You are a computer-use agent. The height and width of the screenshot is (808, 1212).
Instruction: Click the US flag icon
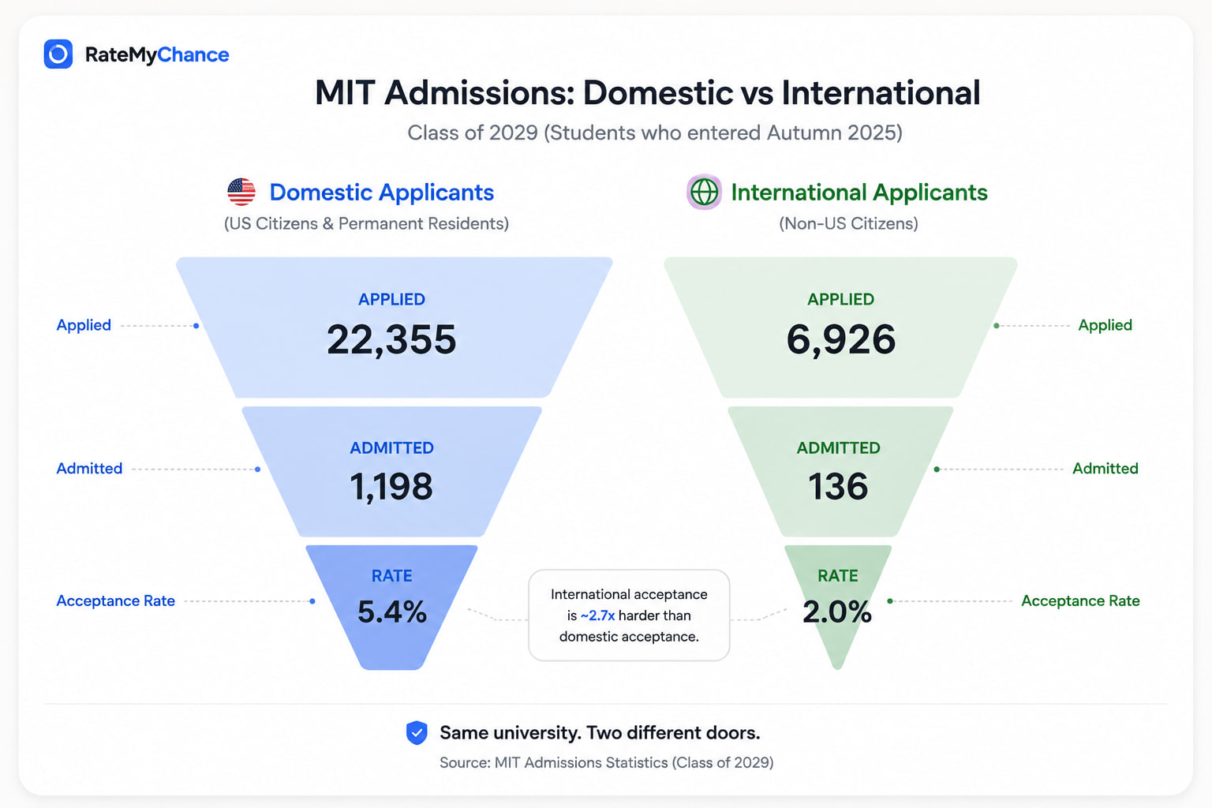pyautogui.click(x=241, y=192)
